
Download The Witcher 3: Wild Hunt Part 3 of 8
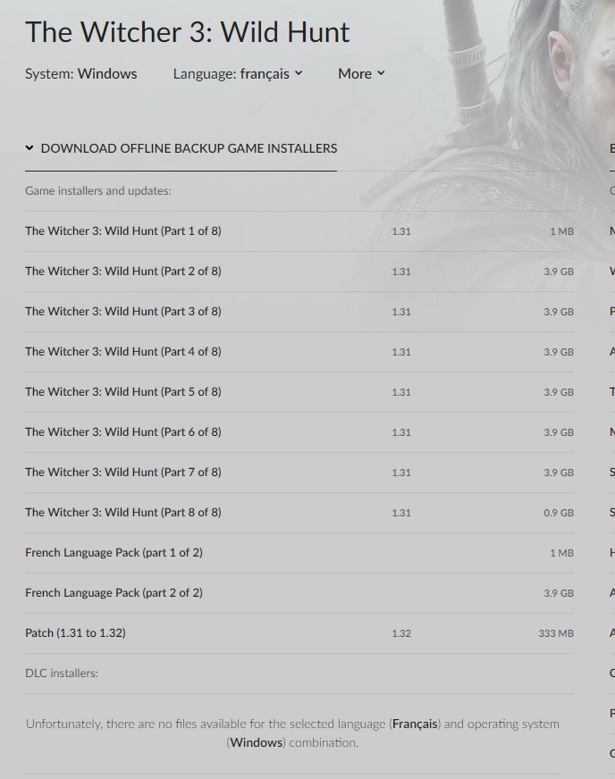pos(299,312)
